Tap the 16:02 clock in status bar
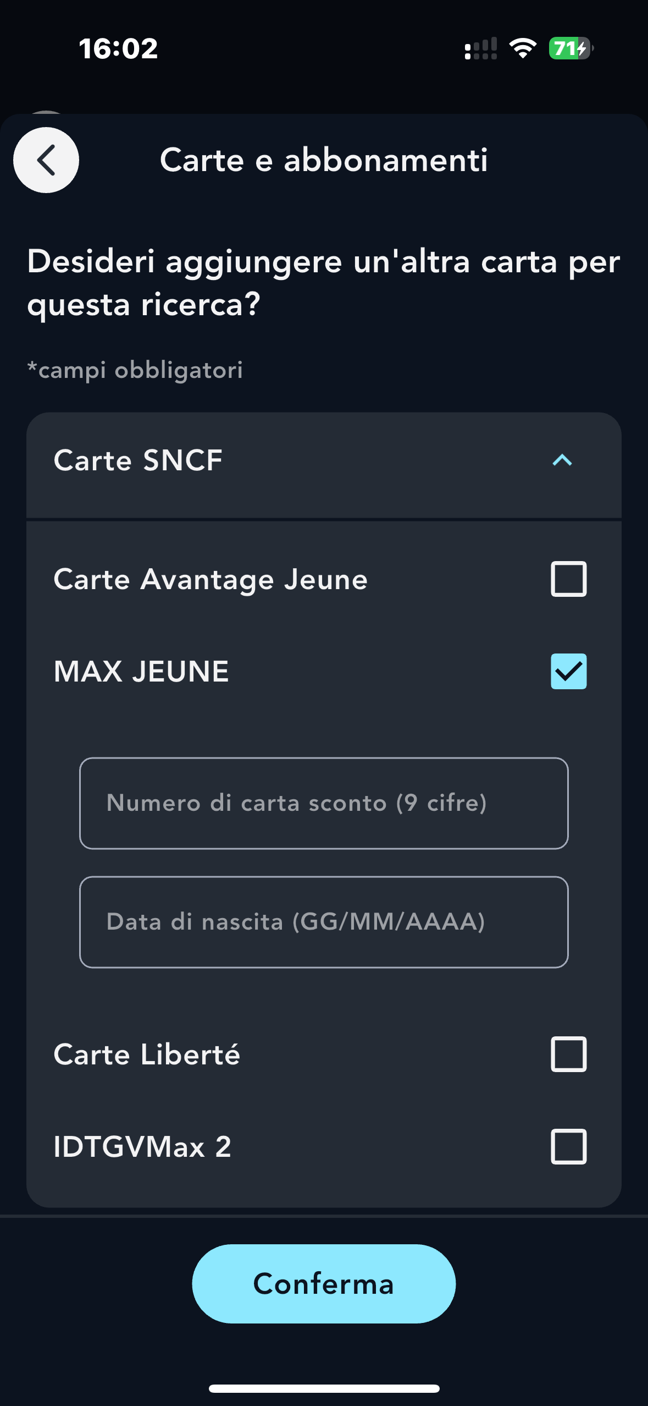 tap(118, 48)
